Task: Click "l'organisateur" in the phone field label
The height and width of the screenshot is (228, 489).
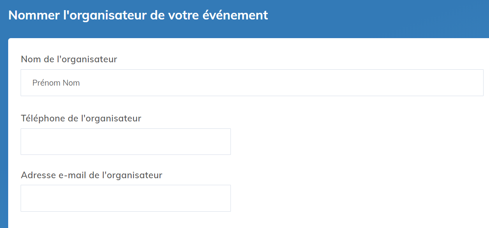Action: point(111,118)
